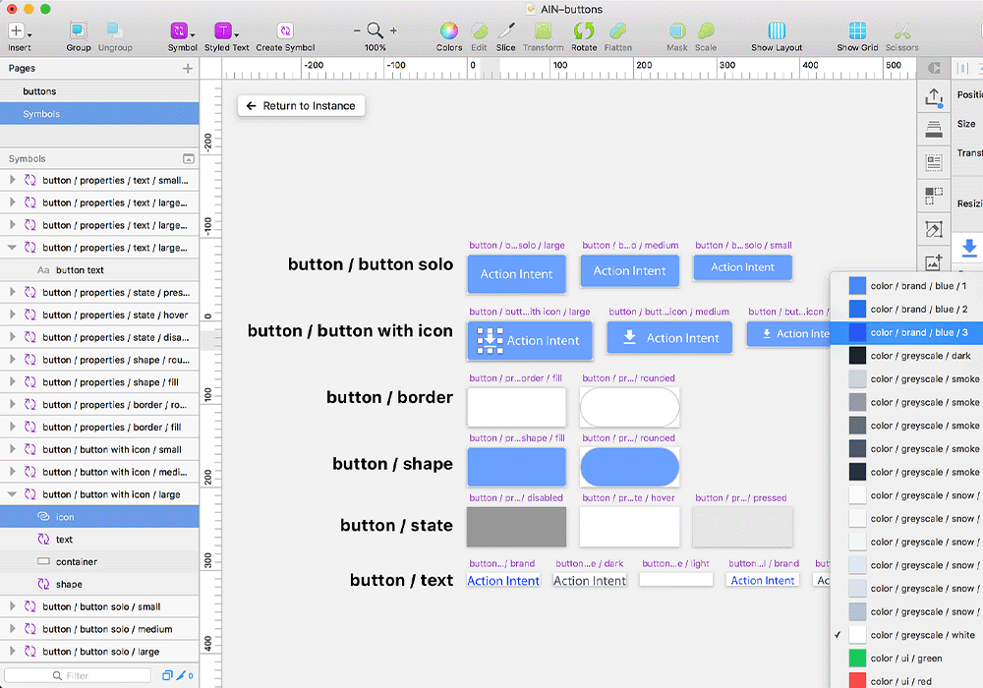Toggle Show Layout in toolbar
Viewport: 983px width, 688px height.
777,30
